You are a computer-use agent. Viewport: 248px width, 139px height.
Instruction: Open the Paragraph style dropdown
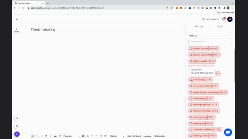click(71, 136)
